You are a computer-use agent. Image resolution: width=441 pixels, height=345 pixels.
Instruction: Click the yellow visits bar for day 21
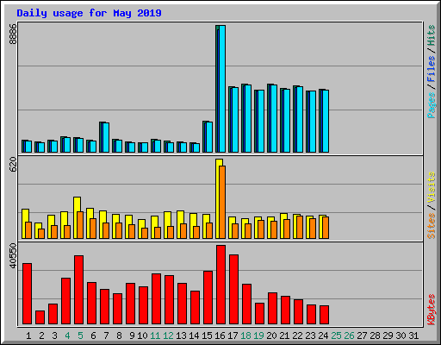pos(283,226)
